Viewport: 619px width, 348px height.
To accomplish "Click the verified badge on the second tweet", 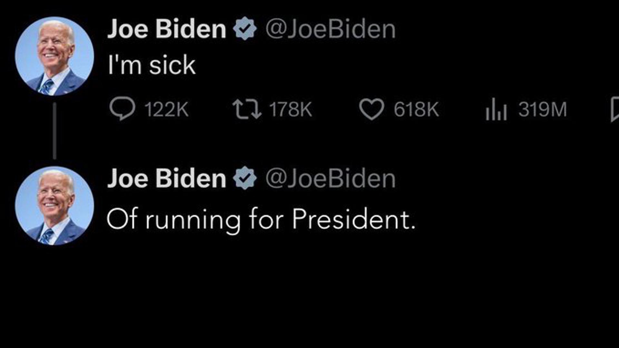I will pyautogui.click(x=245, y=178).
